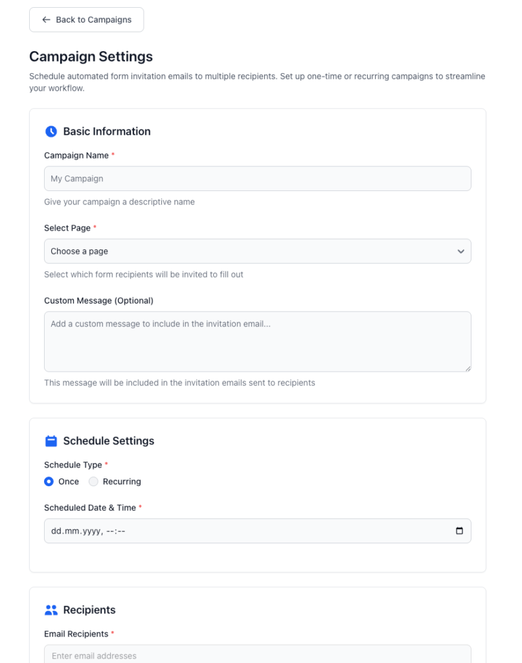The height and width of the screenshot is (663, 522).
Task: Click the Enter email addresses field
Action: (257, 655)
